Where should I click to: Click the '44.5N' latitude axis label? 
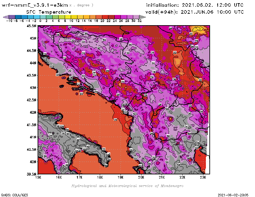click(32, 51)
